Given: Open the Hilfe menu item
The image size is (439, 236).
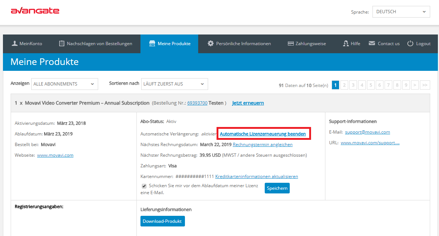Looking at the screenshot, I should pos(351,44).
